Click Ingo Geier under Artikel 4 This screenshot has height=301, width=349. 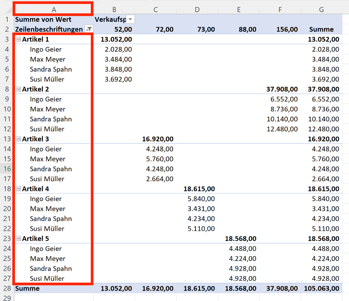tap(46, 199)
